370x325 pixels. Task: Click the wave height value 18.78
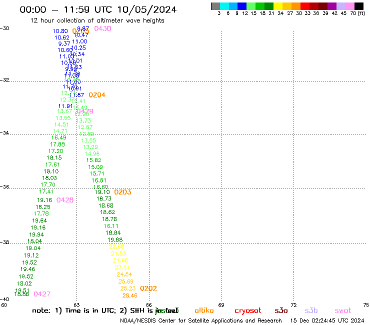(109, 219)
